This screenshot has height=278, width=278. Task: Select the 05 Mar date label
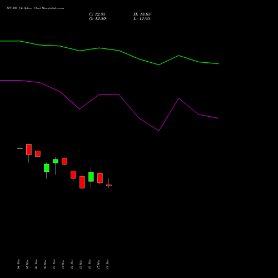pyautogui.click(x=27, y=264)
